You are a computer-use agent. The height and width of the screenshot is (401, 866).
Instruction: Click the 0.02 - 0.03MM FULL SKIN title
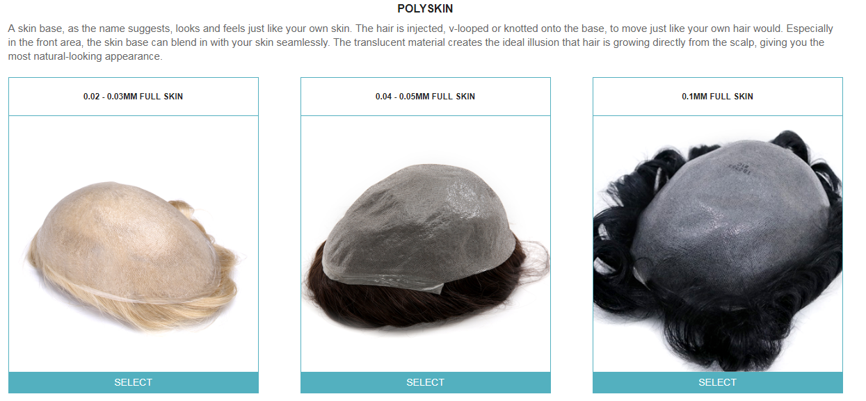133,97
